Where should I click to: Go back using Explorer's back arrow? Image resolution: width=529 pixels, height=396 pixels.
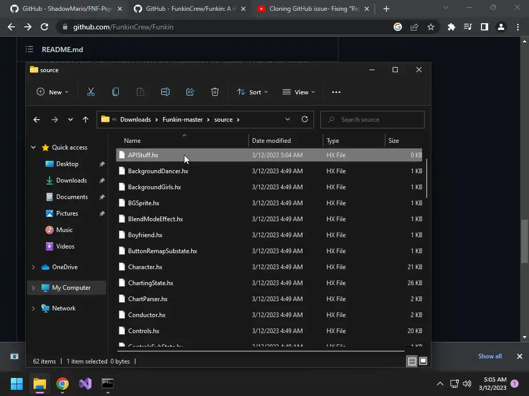[x=37, y=120]
